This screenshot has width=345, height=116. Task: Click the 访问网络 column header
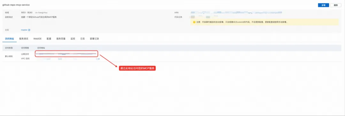click(25, 48)
